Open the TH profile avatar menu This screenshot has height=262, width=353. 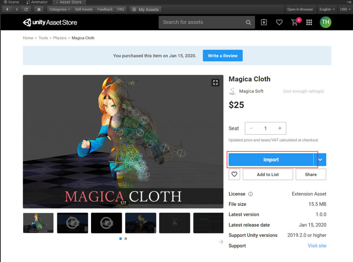(325, 22)
